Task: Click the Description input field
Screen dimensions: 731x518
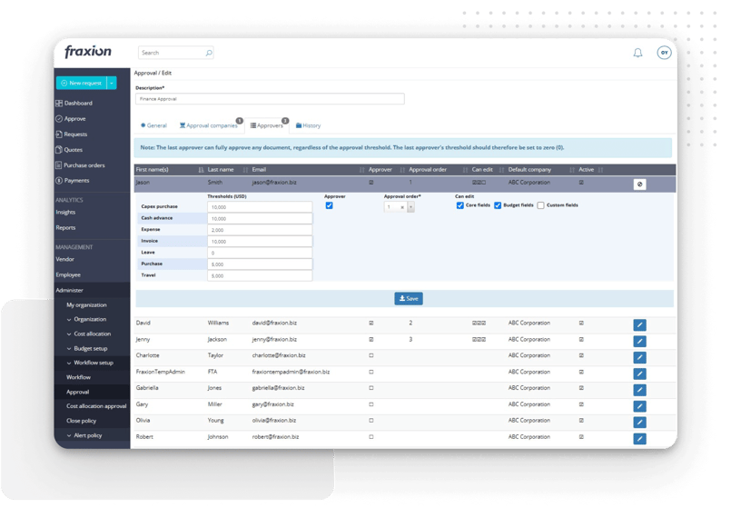Action: (x=270, y=99)
